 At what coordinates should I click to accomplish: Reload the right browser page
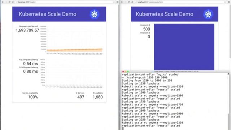point(129,2)
